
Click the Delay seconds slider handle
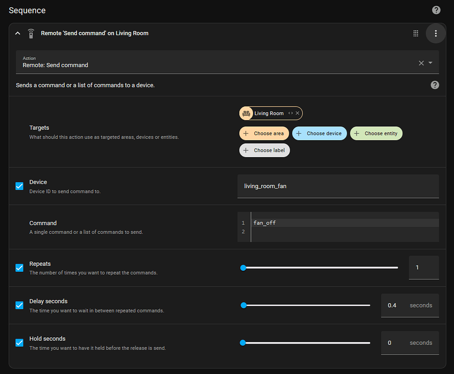click(x=243, y=305)
